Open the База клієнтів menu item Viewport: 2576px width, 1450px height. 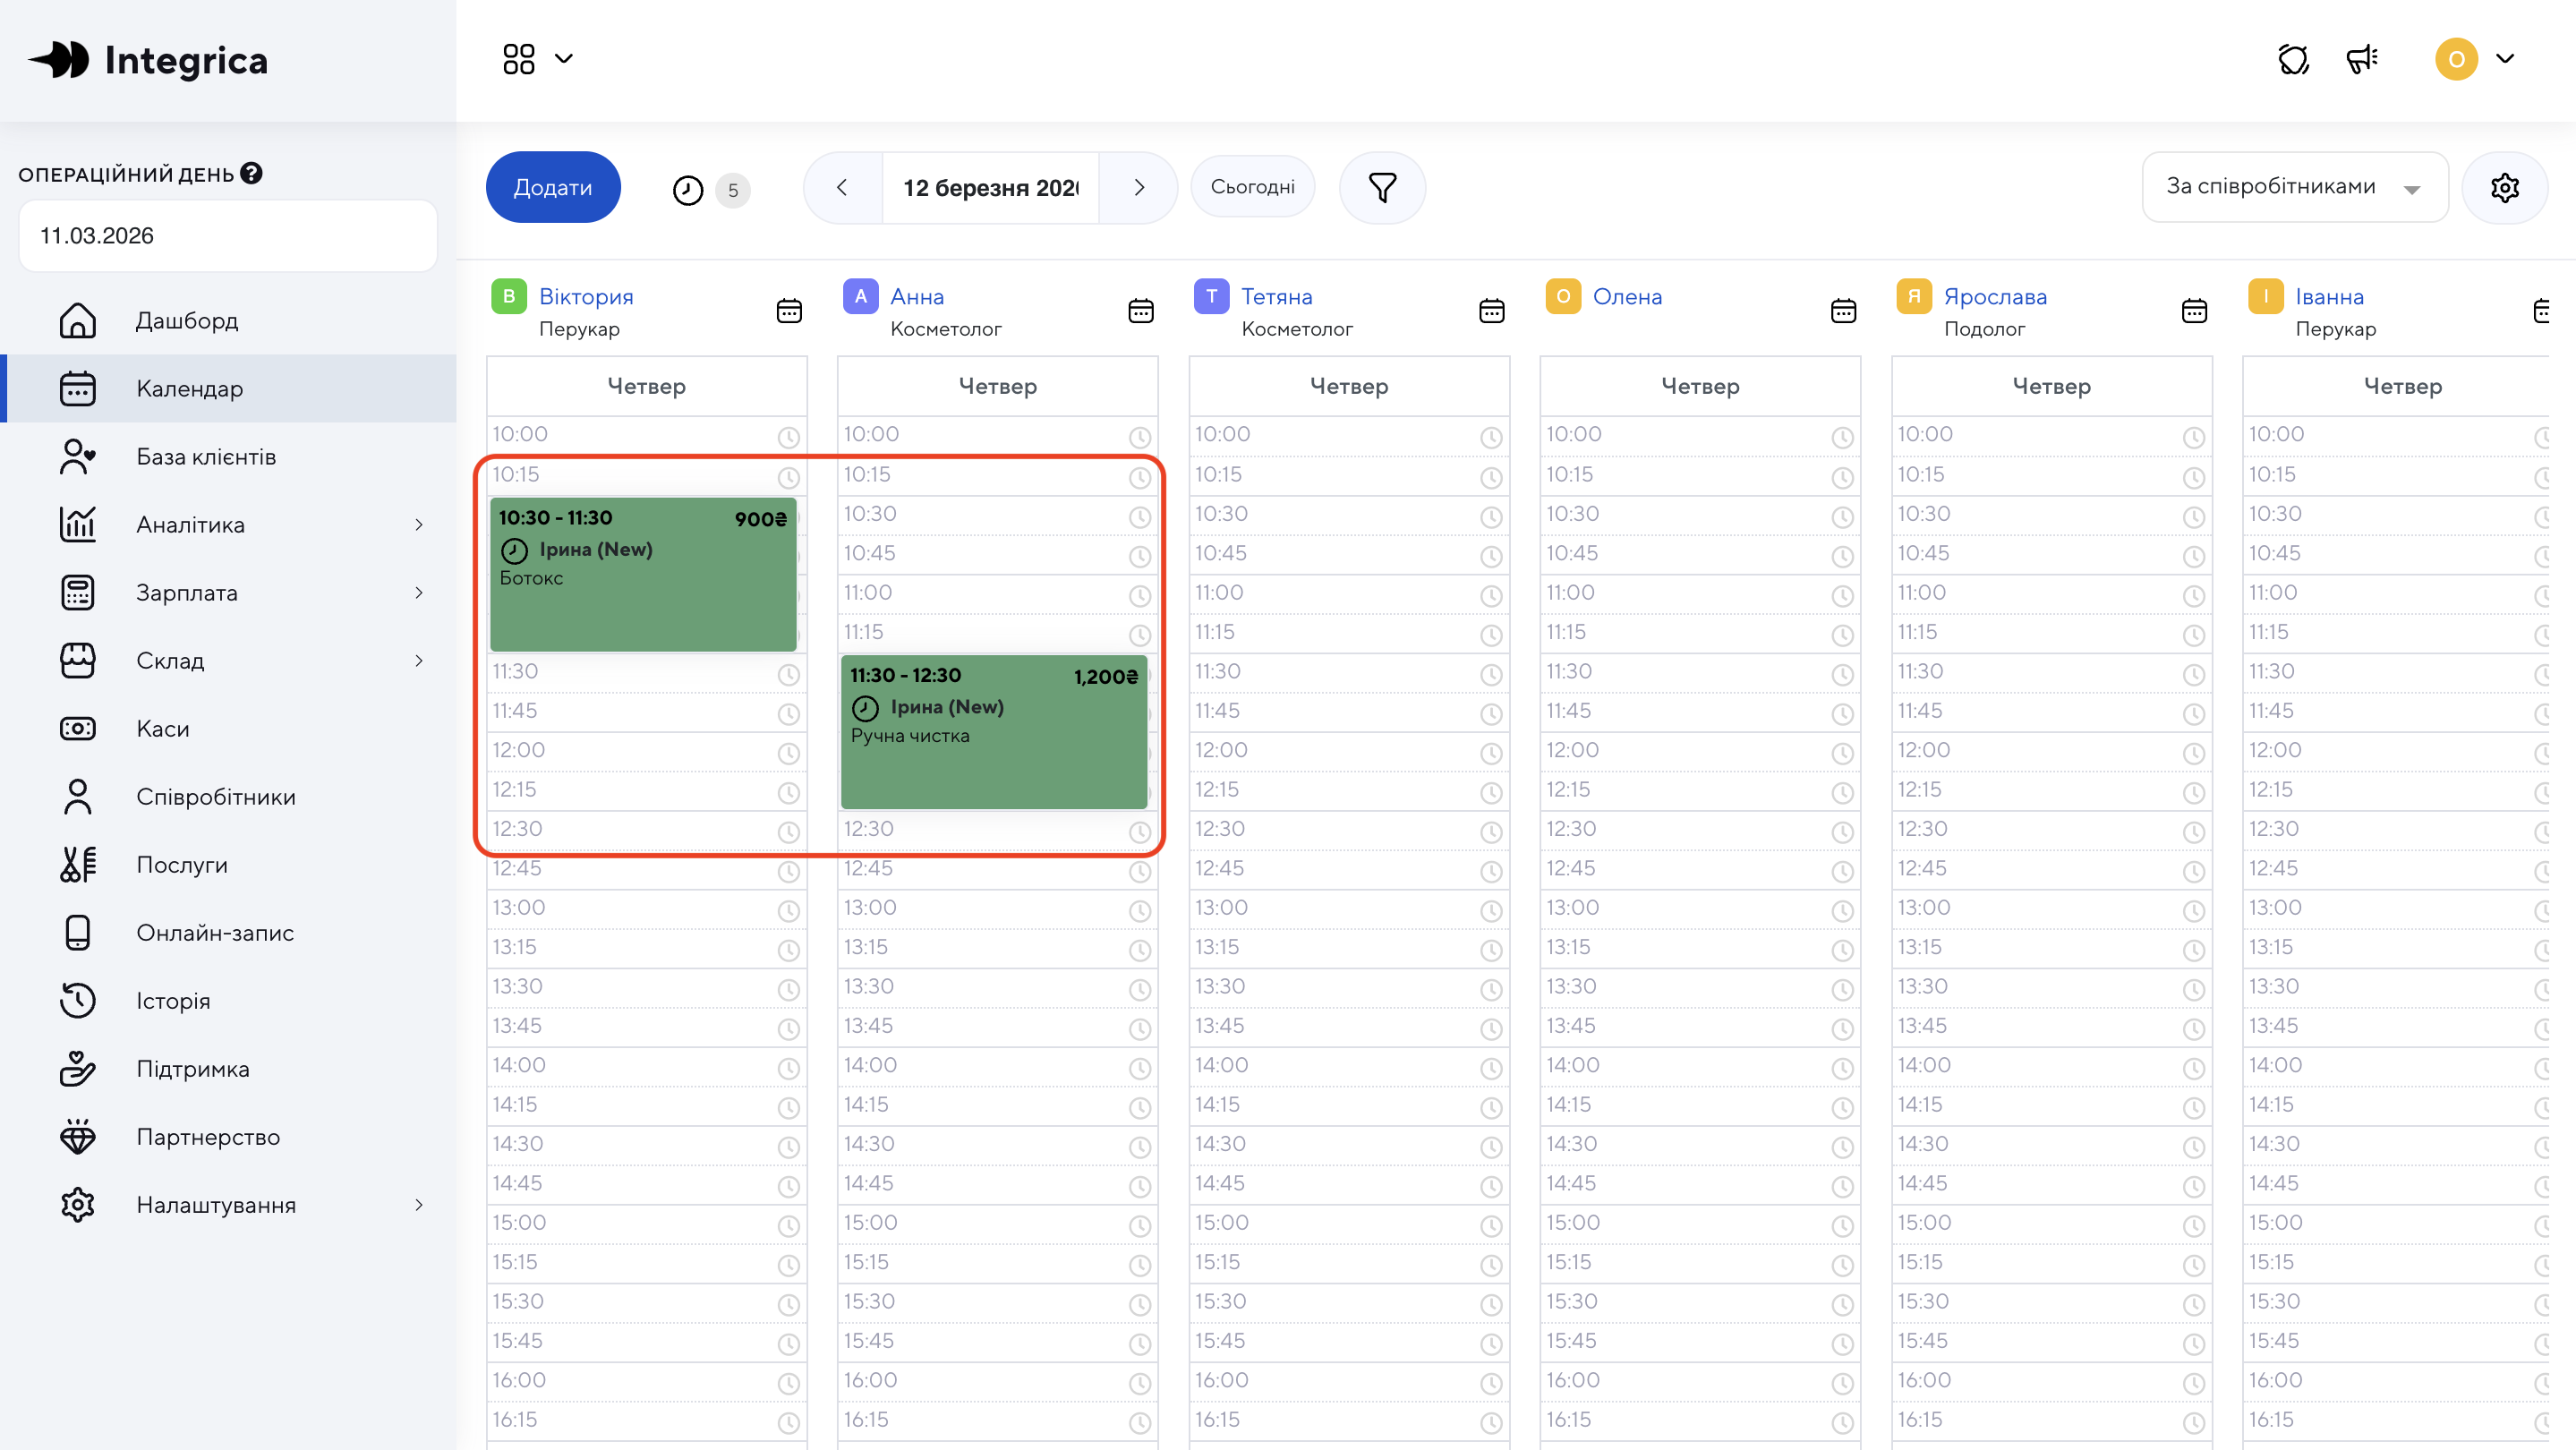pos(206,456)
